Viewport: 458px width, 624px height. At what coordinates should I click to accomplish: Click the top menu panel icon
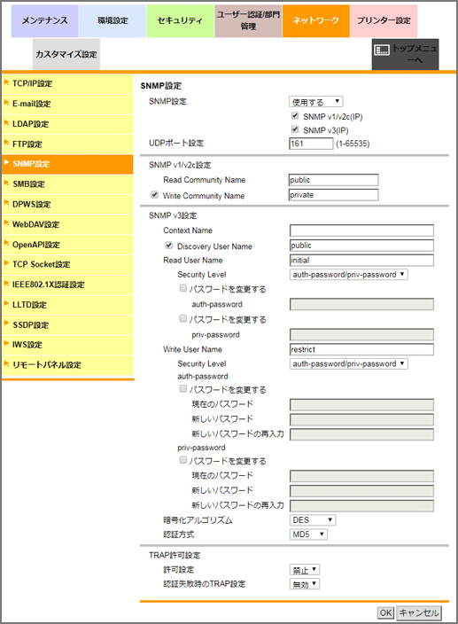[382, 50]
